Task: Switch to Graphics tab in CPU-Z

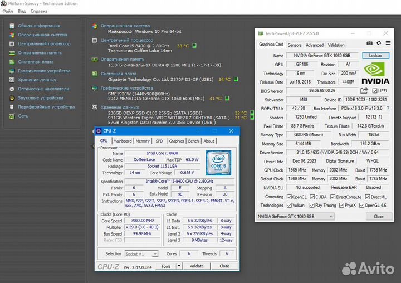Action: (x=177, y=141)
